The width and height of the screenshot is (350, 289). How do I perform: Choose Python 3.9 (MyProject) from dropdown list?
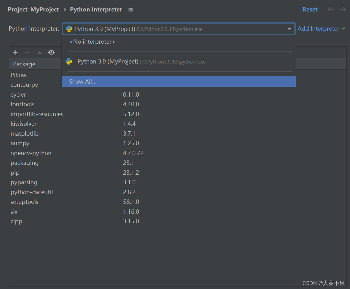click(x=179, y=62)
